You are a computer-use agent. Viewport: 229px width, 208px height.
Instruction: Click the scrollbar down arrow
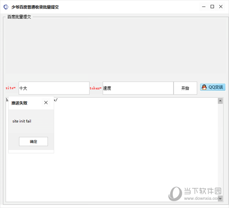[x=220, y=198]
